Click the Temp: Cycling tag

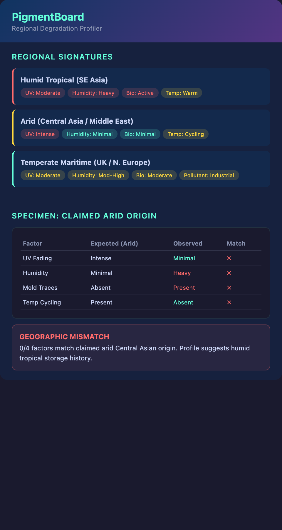pyautogui.click(x=185, y=134)
